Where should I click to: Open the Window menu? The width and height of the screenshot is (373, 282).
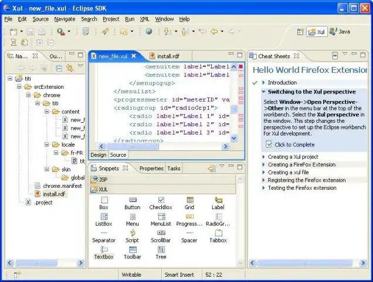[164, 19]
